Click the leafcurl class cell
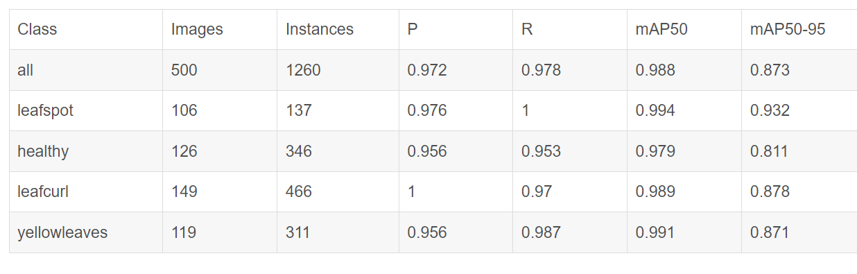Viewport: 857px width, 274px height. [86, 191]
